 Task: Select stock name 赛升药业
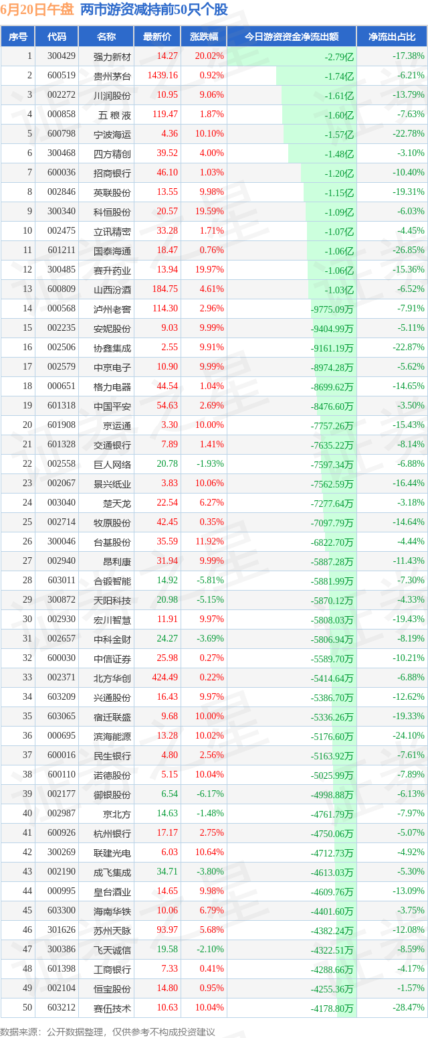pyautogui.click(x=112, y=270)
